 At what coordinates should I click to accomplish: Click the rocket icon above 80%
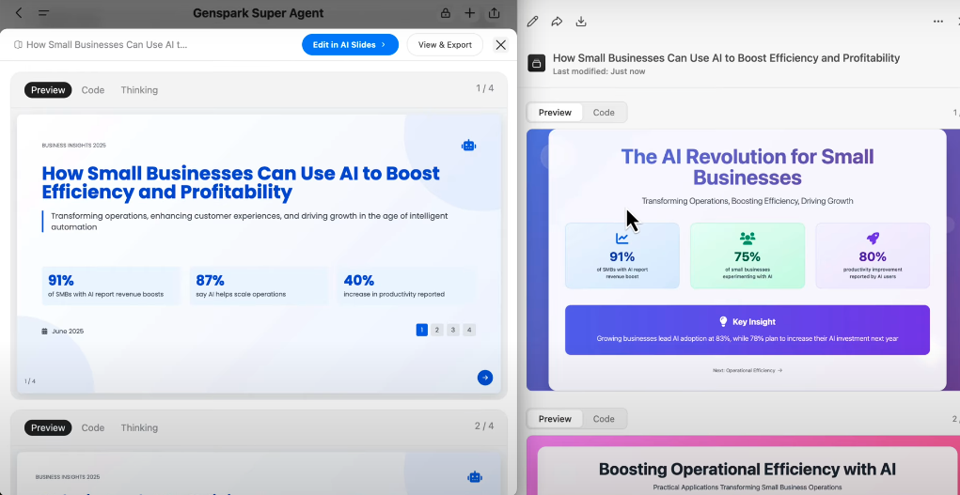pyautogui.click(x=873, y=239)
